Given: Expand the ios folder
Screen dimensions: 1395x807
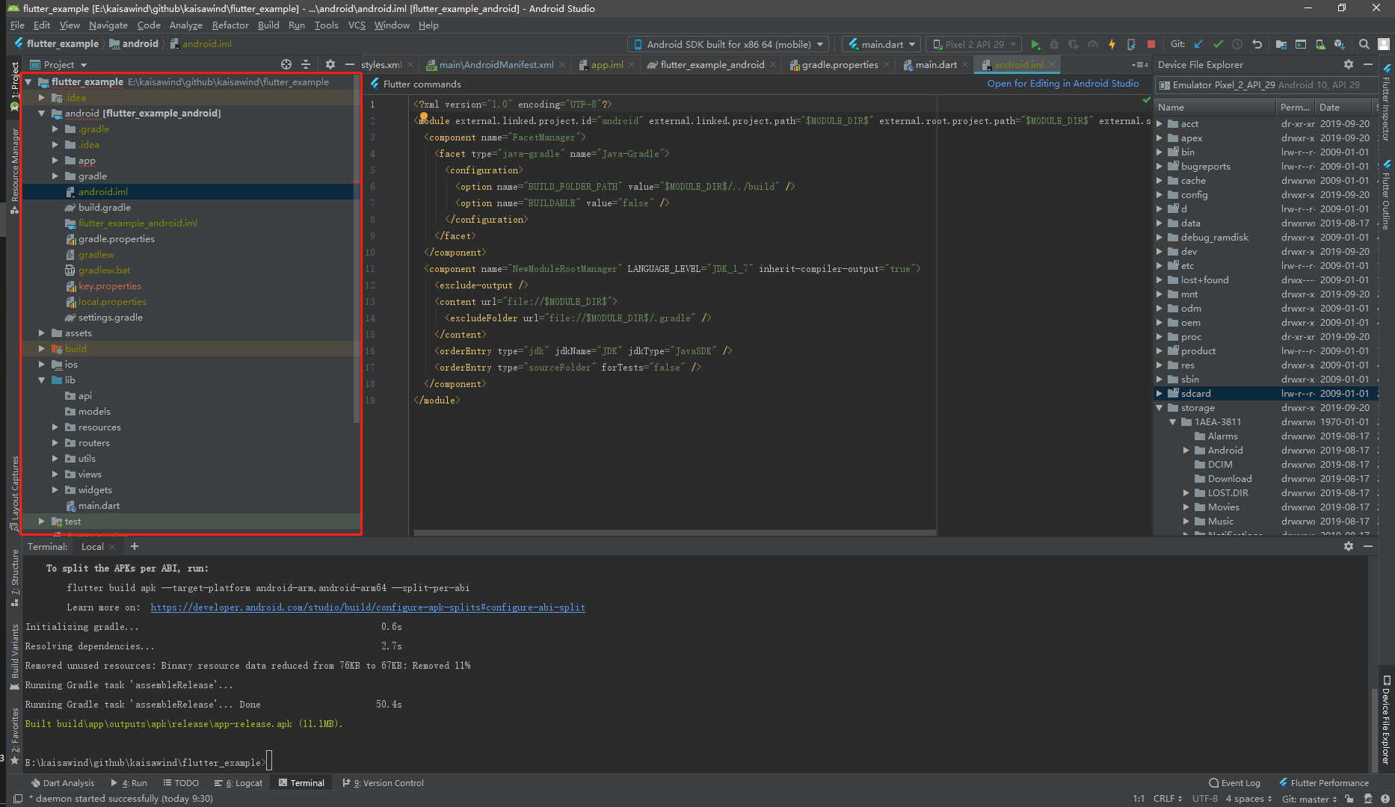Looking at the screenshot, I should 42,365.
